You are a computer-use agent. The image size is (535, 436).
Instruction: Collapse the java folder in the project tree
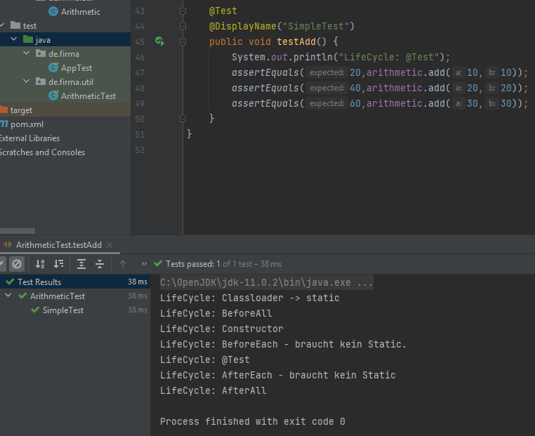coord(15,40)
